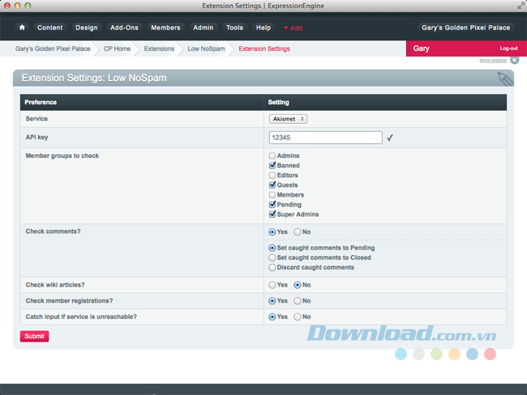The image size is (527, 395).
Task: Select Yes for Catch input if unreachable
Action: [x=272, y=316]
